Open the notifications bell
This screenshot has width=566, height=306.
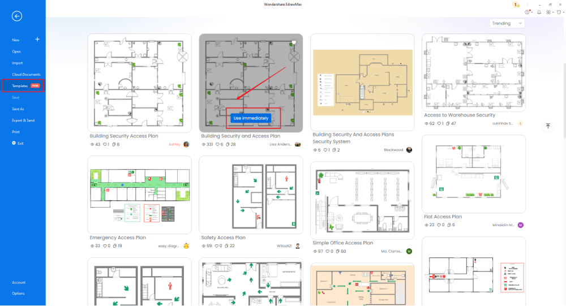(x=539, y=12)
